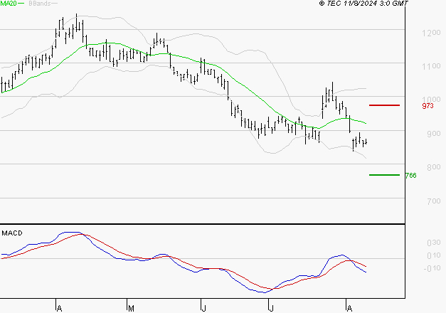Click the green 766 support value
This screenshot has height=313, width=446.
pos(410,176)
